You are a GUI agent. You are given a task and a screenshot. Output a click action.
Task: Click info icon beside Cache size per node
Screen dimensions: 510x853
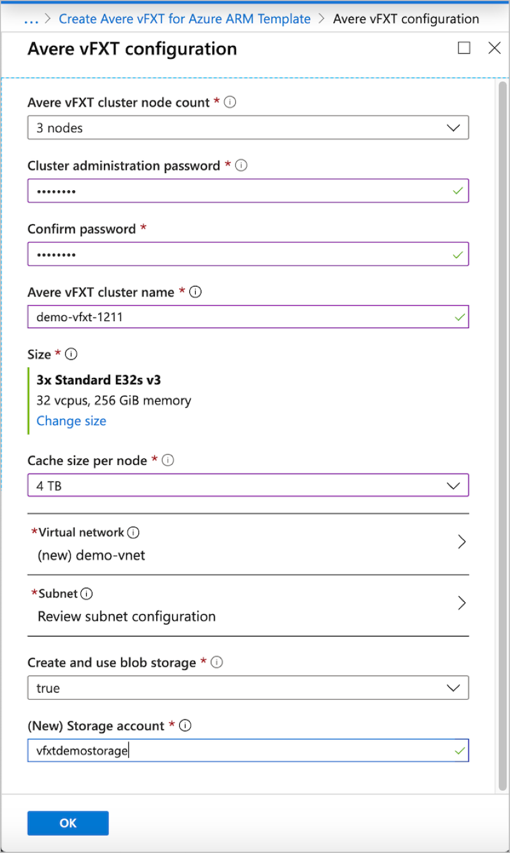[168, 460]
